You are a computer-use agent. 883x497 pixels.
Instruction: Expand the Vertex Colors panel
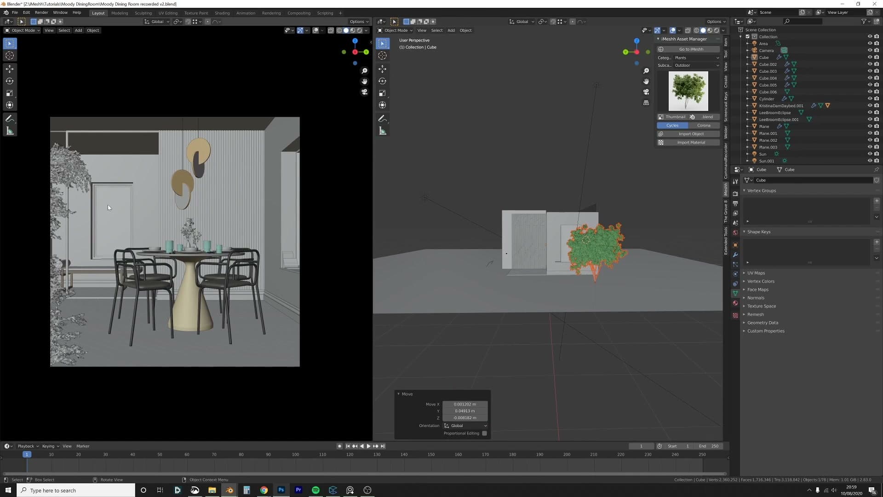pyautogui.click(x=761, y=281)
